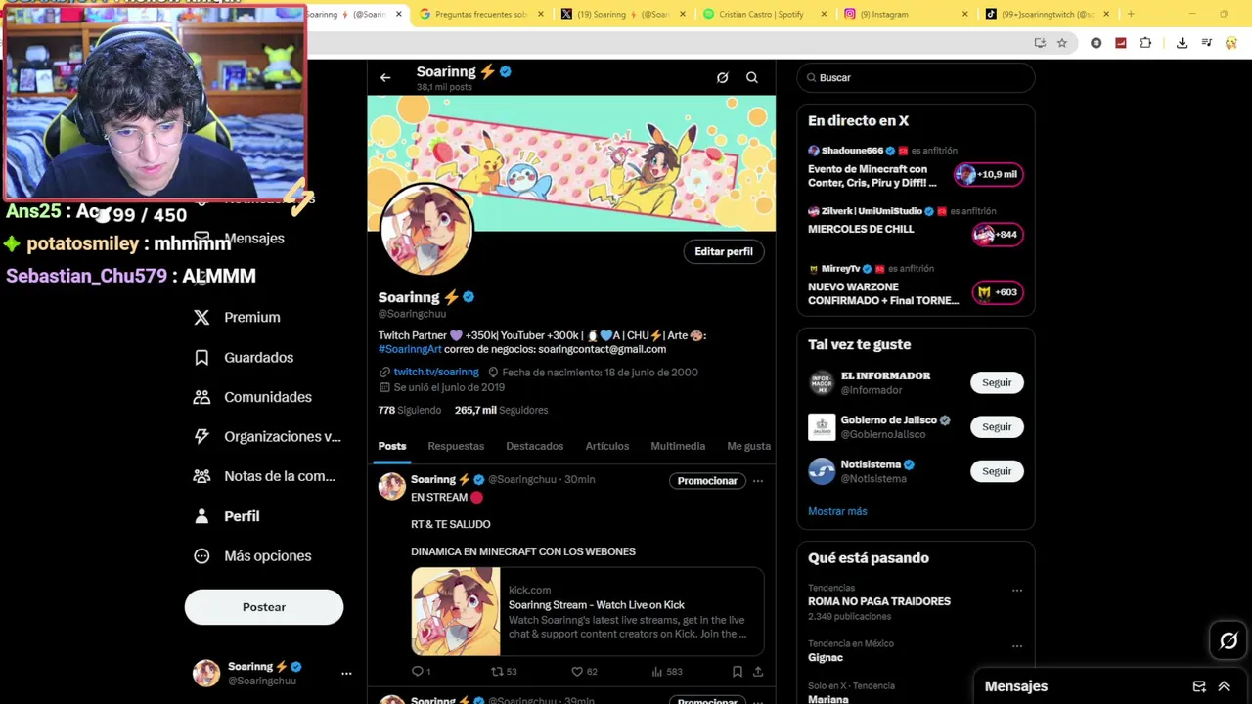Click the Más opciones circle icon
Image resolution: width=1252 pixels, height=704 pixels.
tap(201, 555)
